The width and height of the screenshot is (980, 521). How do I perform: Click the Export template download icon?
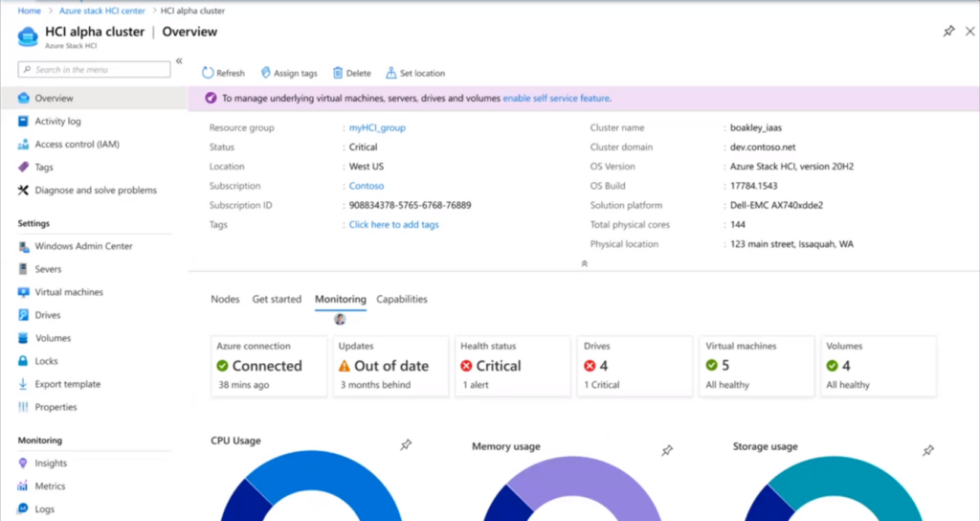[x=23, y=384]
